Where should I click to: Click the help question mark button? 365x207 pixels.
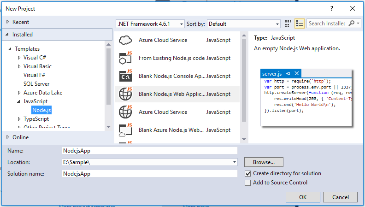[x=332, y=8]
